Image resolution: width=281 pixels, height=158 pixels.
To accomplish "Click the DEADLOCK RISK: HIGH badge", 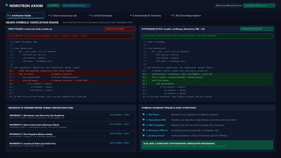I will pyautogui.click(x=119, y=29).
